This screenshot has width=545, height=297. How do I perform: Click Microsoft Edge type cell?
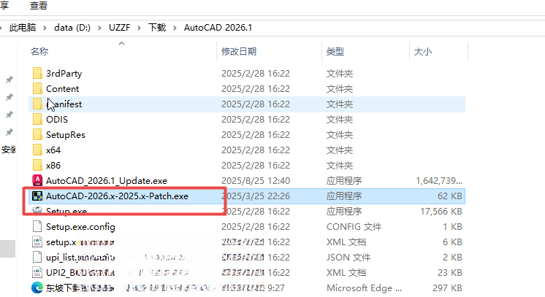pyautogui.click(x=364, y=288)
